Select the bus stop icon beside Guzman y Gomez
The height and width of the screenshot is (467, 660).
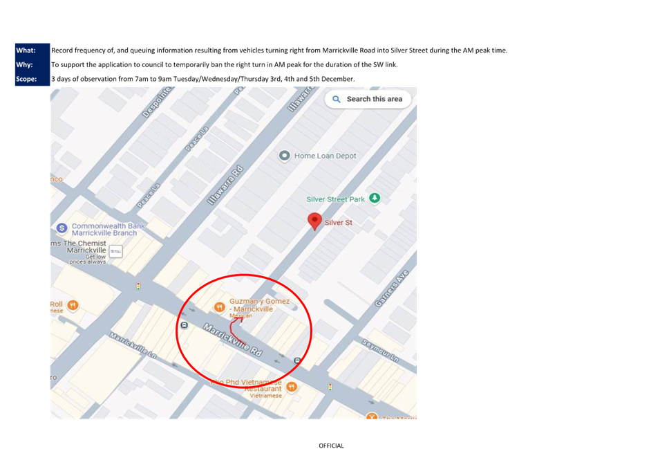(x=185, y=325)
